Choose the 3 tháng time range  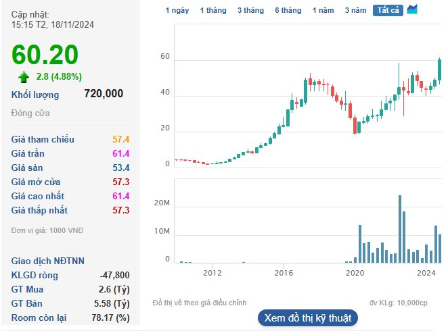[x=250, y=10]
